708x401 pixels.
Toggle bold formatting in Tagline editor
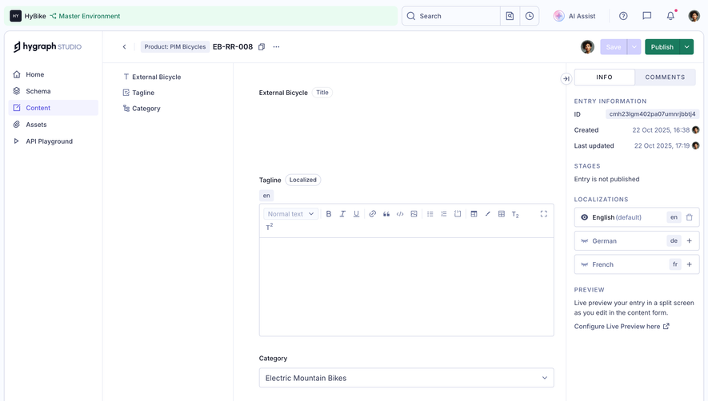(x=329, y=214)
